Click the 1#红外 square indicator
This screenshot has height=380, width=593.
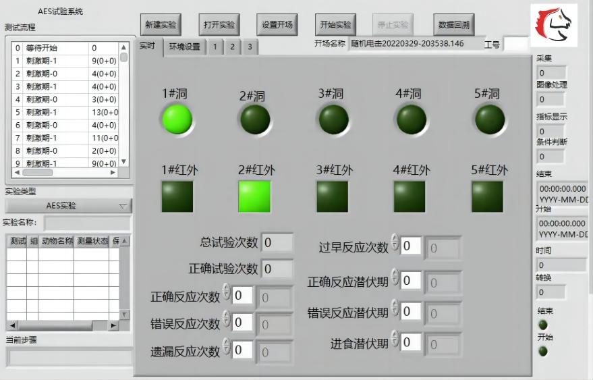click(177, 196)
